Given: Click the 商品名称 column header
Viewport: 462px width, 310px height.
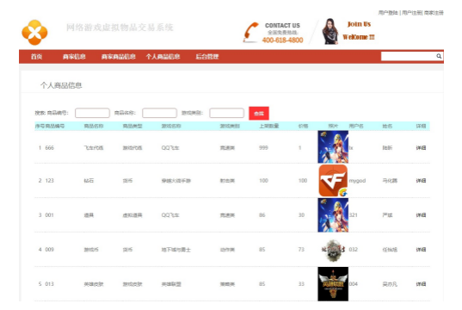Looking at the screenshot, I should point(94,127).
